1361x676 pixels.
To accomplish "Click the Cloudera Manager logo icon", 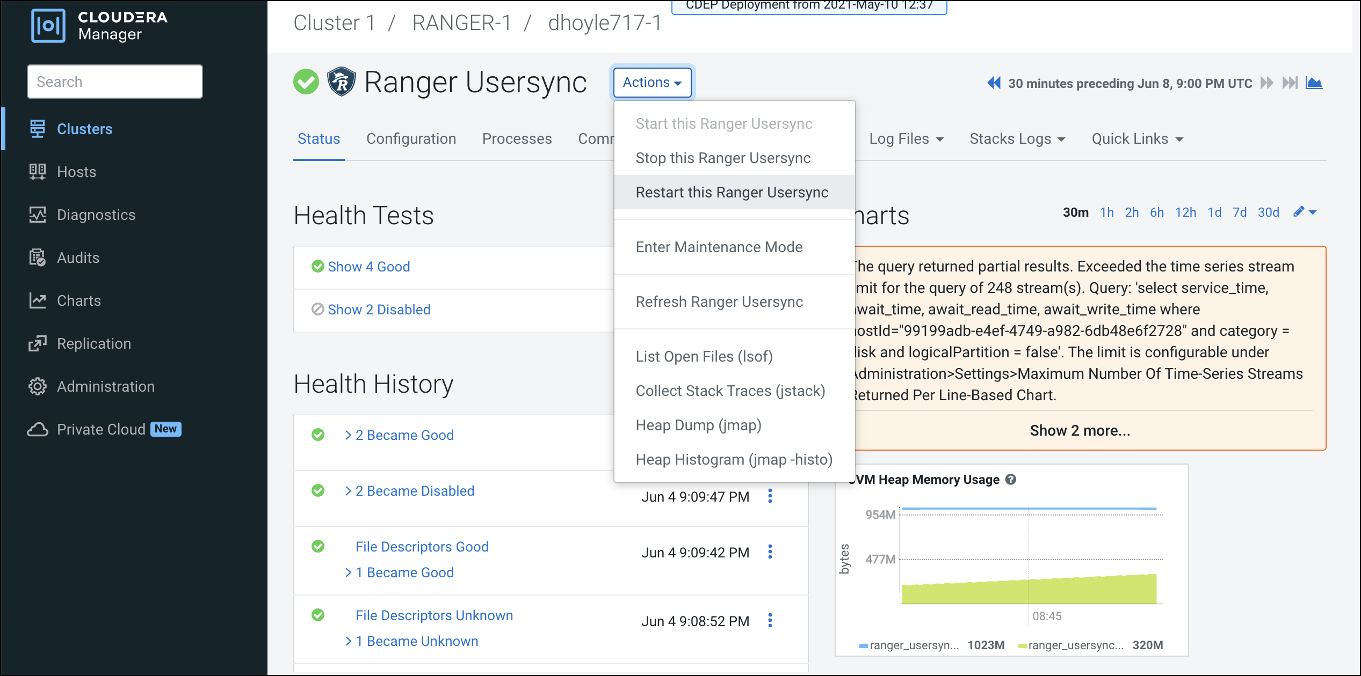I will (x=48, y=25).
